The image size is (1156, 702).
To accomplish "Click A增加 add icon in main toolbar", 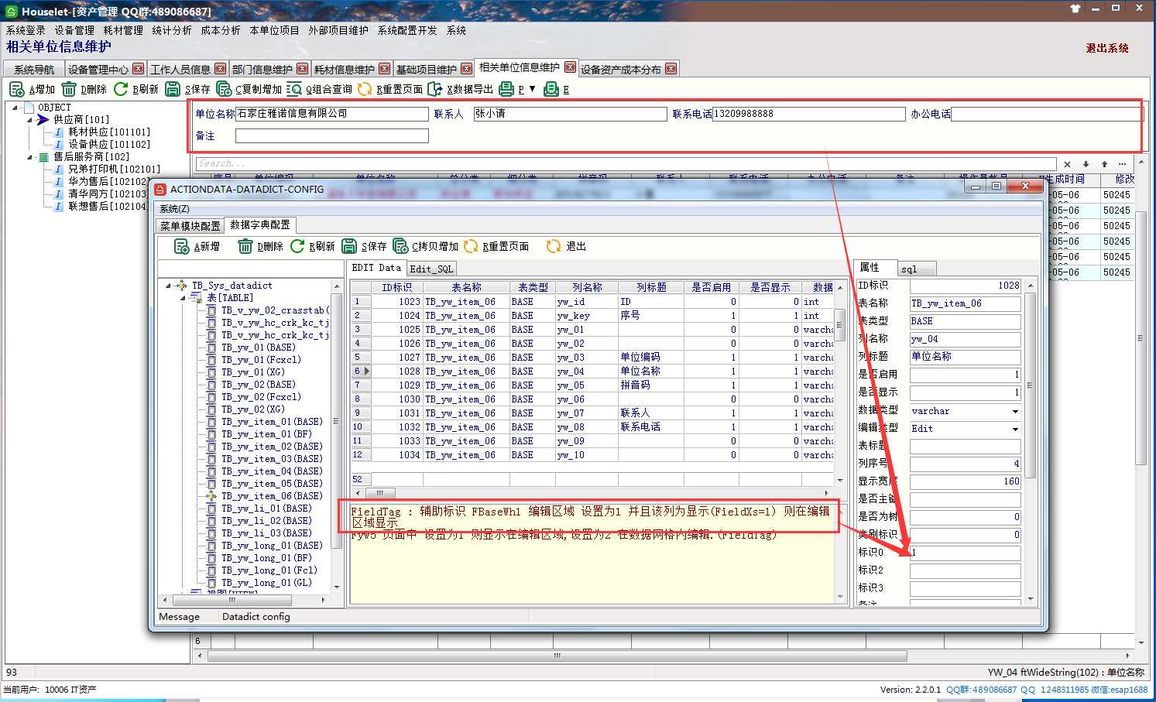I will tap(16, 90).
